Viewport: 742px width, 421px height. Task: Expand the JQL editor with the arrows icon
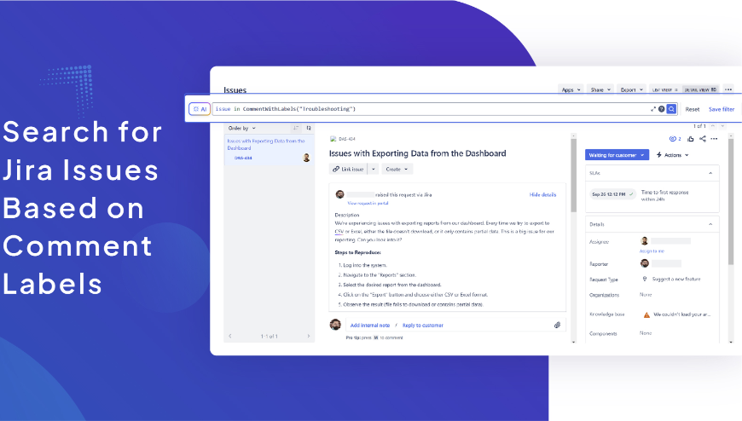click(653, 109)
